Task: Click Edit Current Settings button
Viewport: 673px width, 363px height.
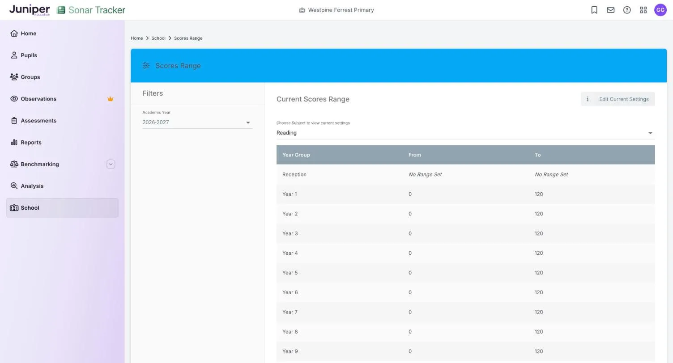Action: click(618, 99)
